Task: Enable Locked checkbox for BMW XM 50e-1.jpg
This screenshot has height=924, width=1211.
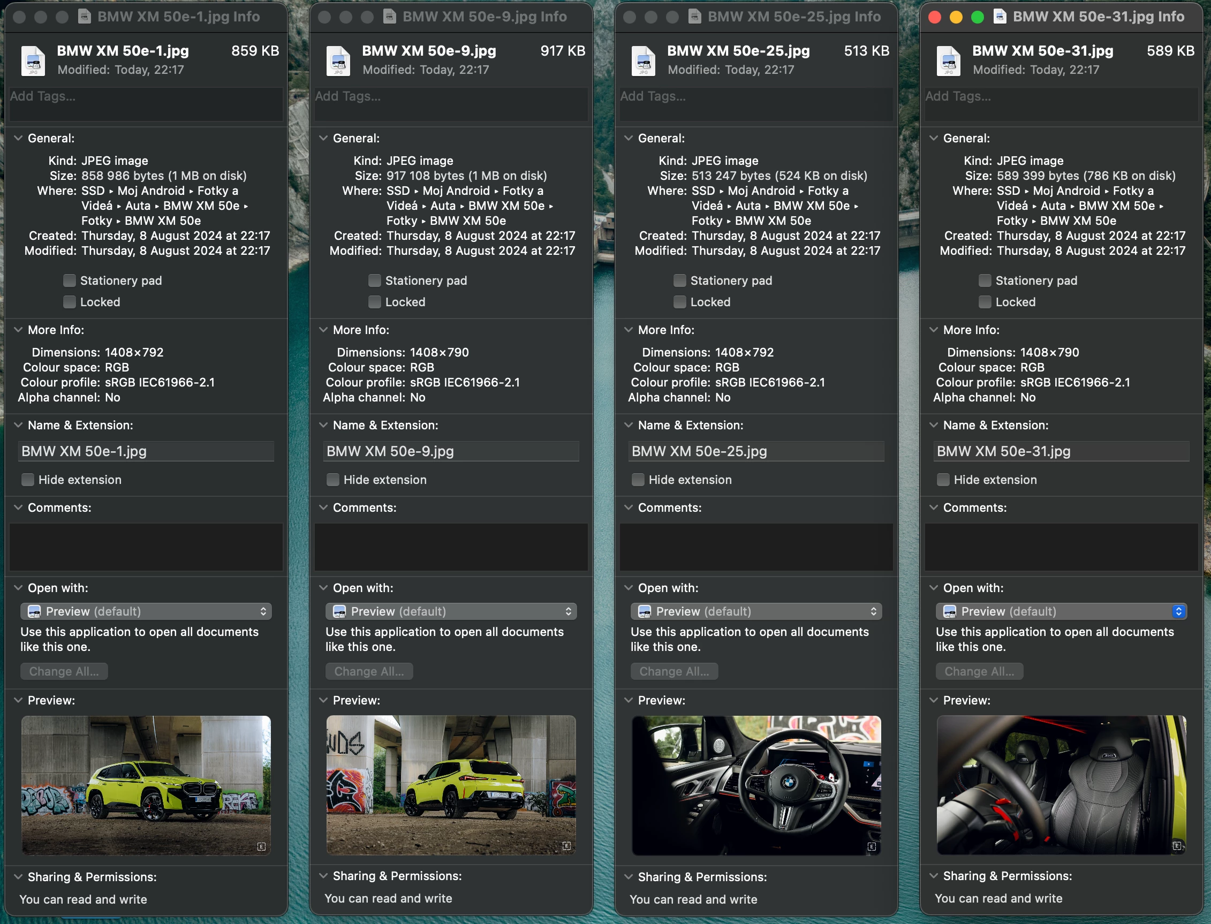Action: coord(69,302)
